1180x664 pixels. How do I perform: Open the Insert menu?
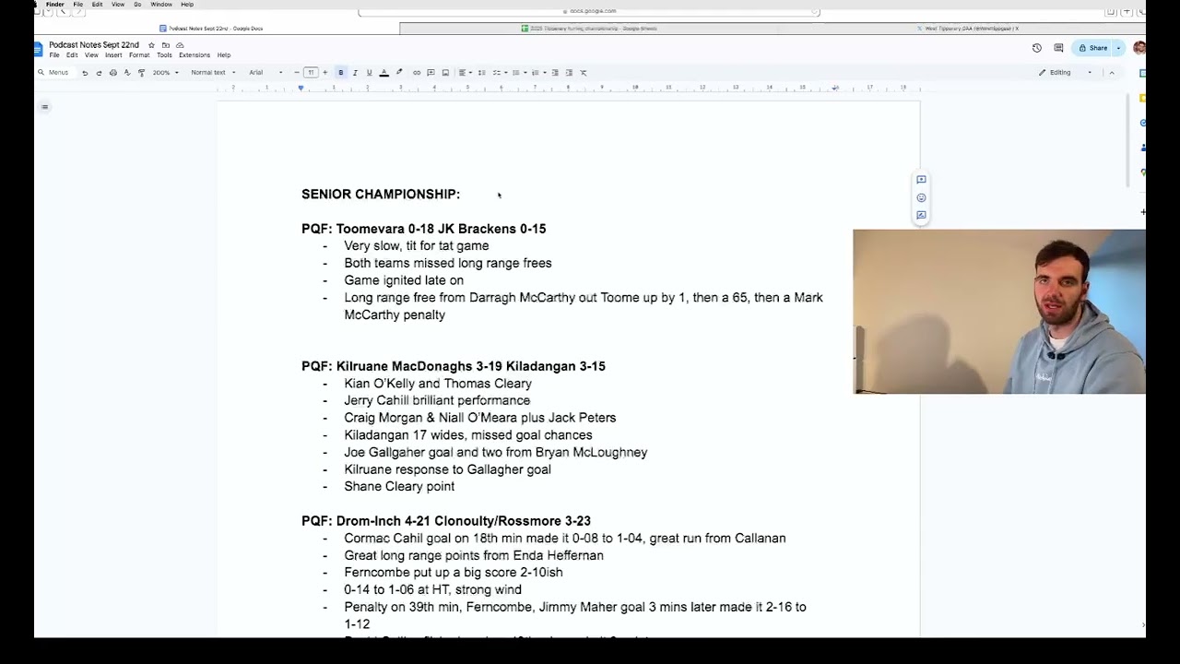113,55
